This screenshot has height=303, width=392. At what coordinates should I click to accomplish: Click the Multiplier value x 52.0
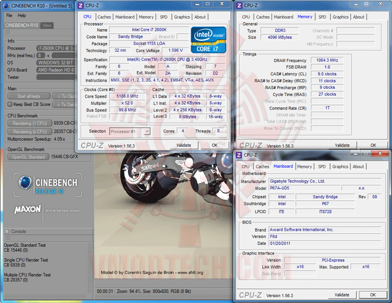pos(127,103)
